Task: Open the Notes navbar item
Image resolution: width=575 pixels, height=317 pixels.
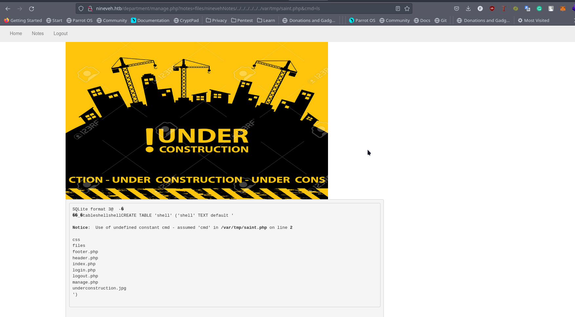Action: (38, 33)
